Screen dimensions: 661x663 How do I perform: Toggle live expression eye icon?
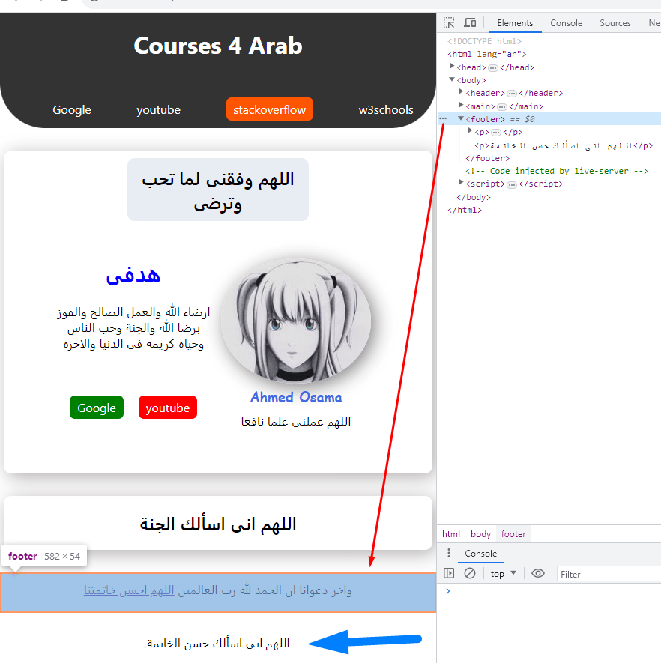tap(538, 573)
